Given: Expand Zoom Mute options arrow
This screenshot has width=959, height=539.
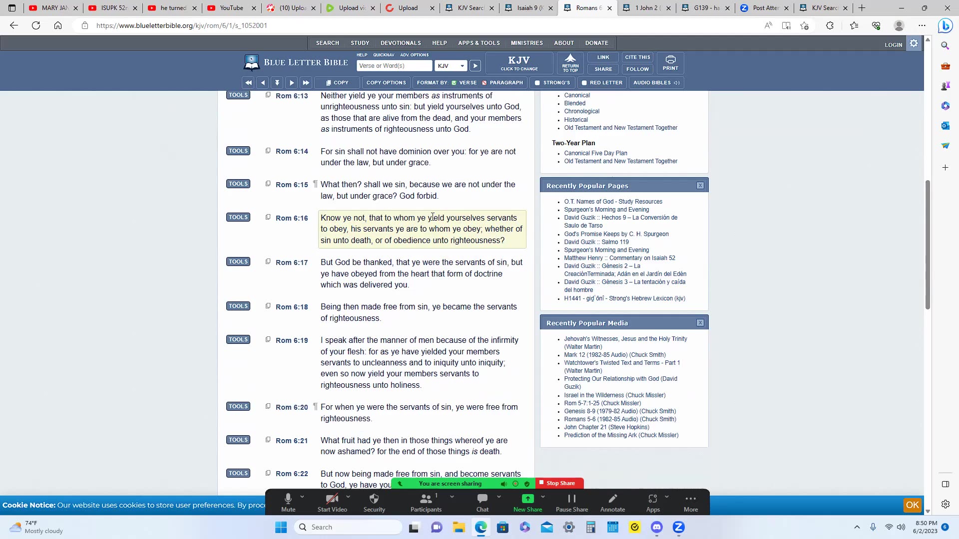Looking at the screenshot, I should tap(302, 497).
